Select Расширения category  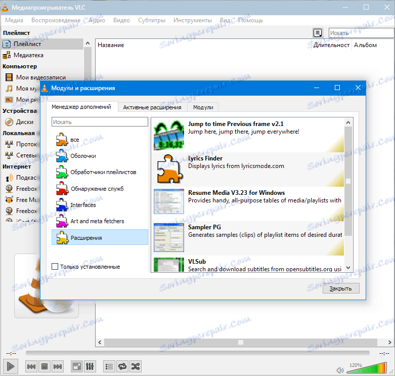(x=100, y=237)
